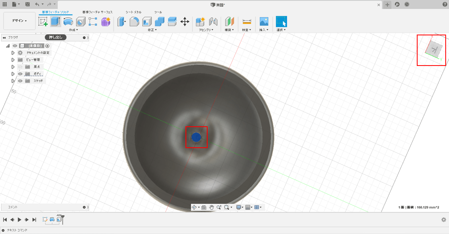
Task: Toggle visibility of the ボディ folder
Action: [x=20, y=74]
